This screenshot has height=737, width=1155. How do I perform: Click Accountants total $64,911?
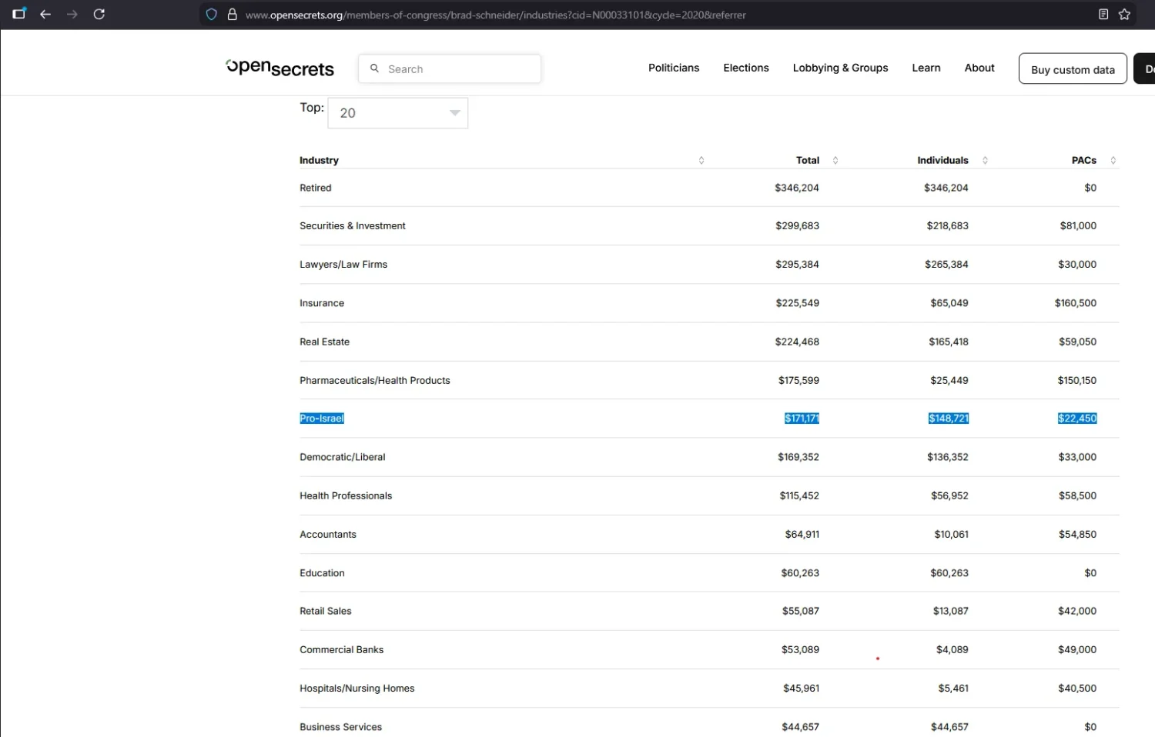[802, 534]
